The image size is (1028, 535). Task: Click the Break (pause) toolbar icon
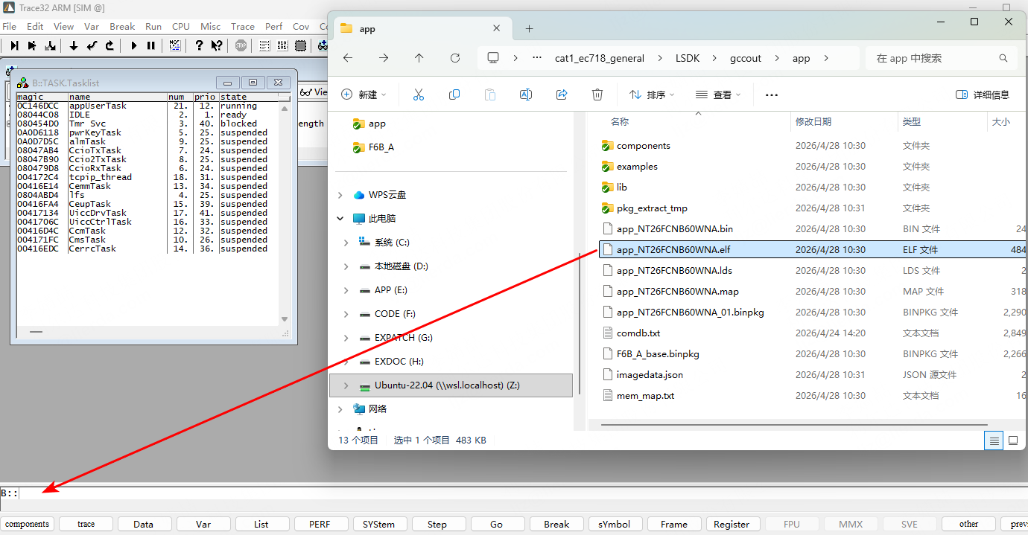click(x=151, y=45)
